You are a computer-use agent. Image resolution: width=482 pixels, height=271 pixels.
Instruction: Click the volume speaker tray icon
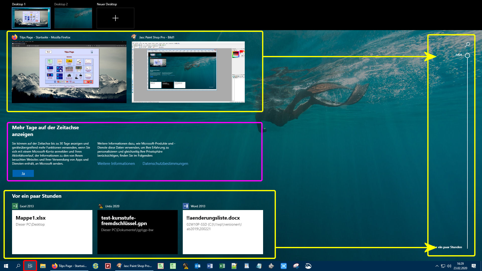[449, 266]
